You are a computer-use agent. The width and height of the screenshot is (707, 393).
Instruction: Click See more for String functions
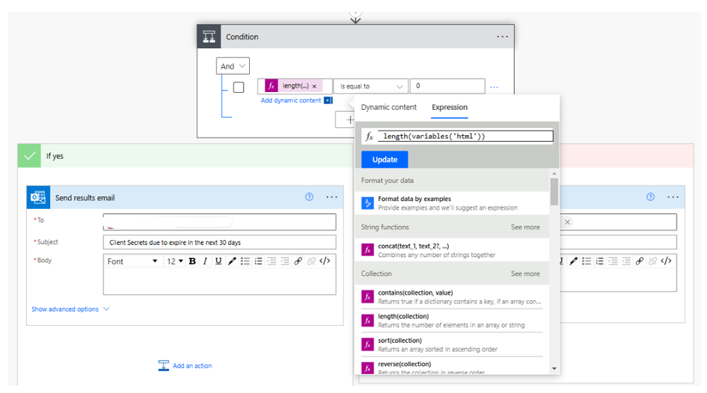[x=525, y=227]
